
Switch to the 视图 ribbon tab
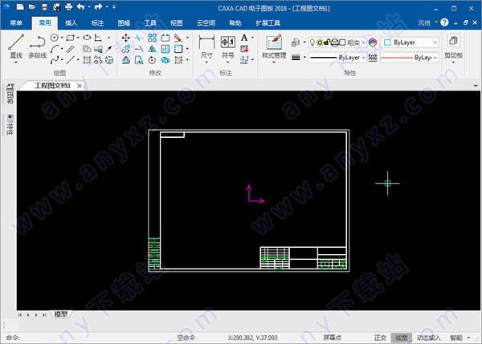[x=177, y=23]
